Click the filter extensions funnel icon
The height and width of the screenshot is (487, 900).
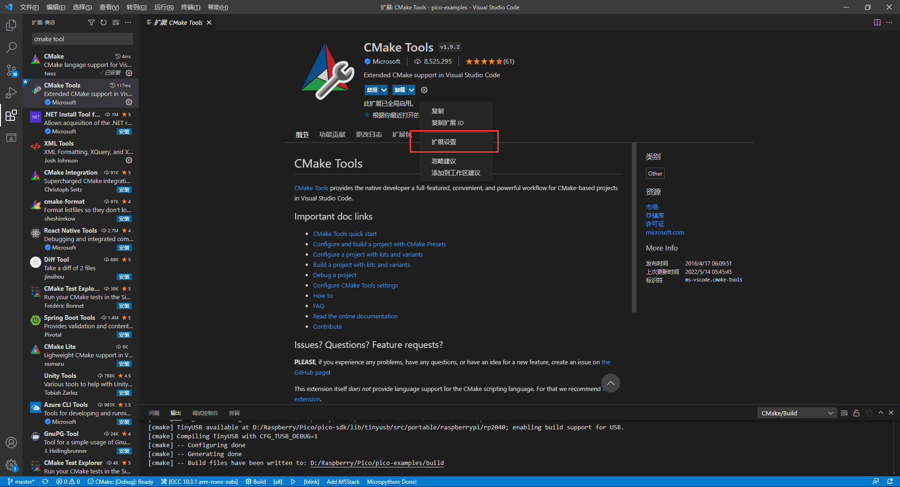[91, 22]
